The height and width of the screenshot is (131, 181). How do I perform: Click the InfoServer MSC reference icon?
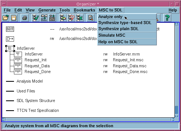[x=18, y=54]
